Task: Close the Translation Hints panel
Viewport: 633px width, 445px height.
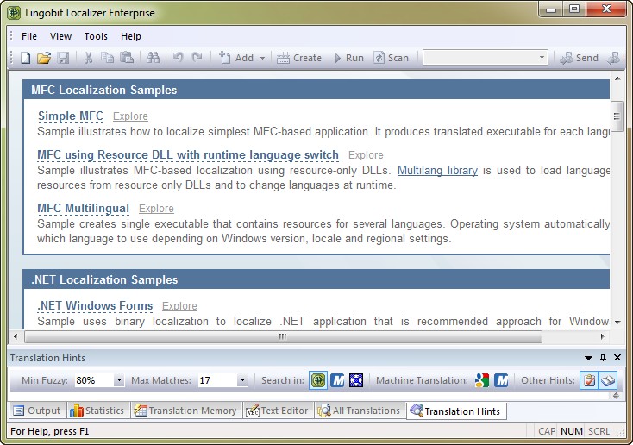Action: (617, 357)
